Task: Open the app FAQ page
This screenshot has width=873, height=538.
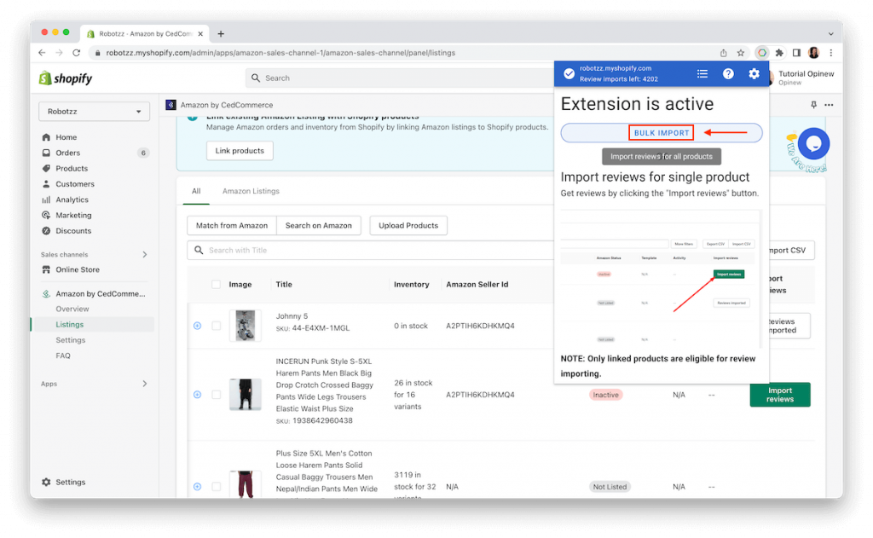Action: [x=63, y=356]
